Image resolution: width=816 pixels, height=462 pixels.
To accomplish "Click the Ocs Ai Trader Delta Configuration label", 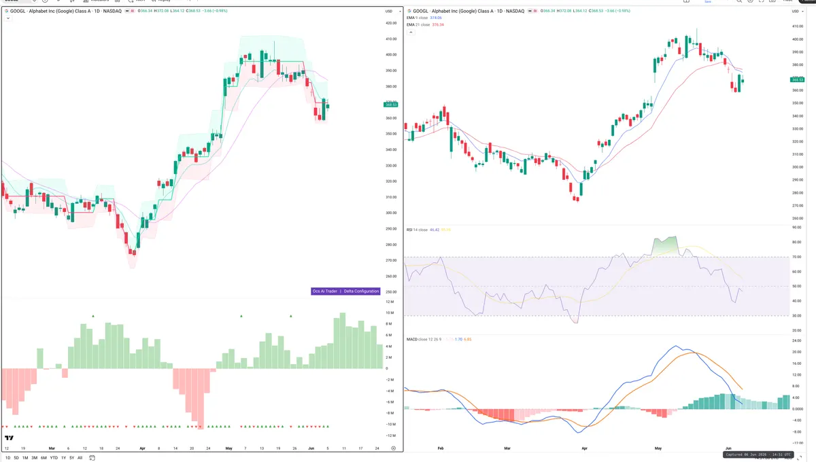I will click(345, 291).
